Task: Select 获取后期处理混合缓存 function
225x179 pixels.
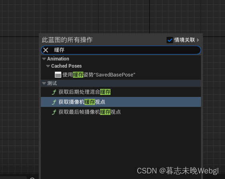Action: (x=121, y=92)
